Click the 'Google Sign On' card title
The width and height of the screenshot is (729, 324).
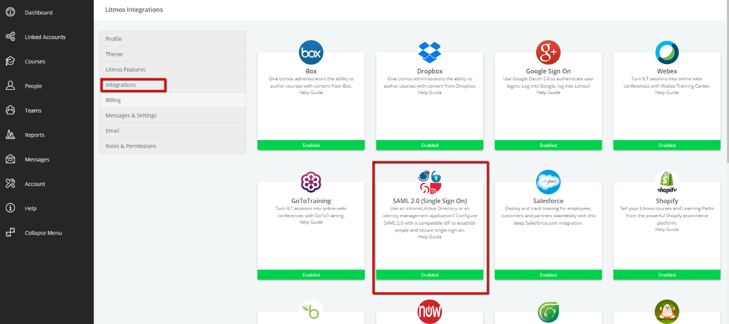point(548,71)
